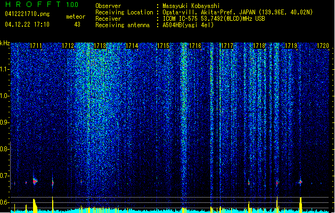The height and width of the screenshot is (213, 335).
Task: Click the 1717 time marker
Action: tap(227, 46)
